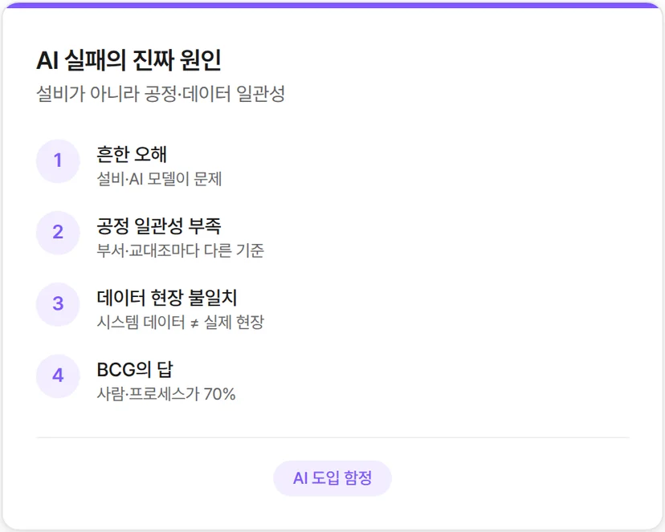Click the text '시스템 데이터 ≠ 실제 현장'
Viewport: 665px width, 532px height.
180,323
